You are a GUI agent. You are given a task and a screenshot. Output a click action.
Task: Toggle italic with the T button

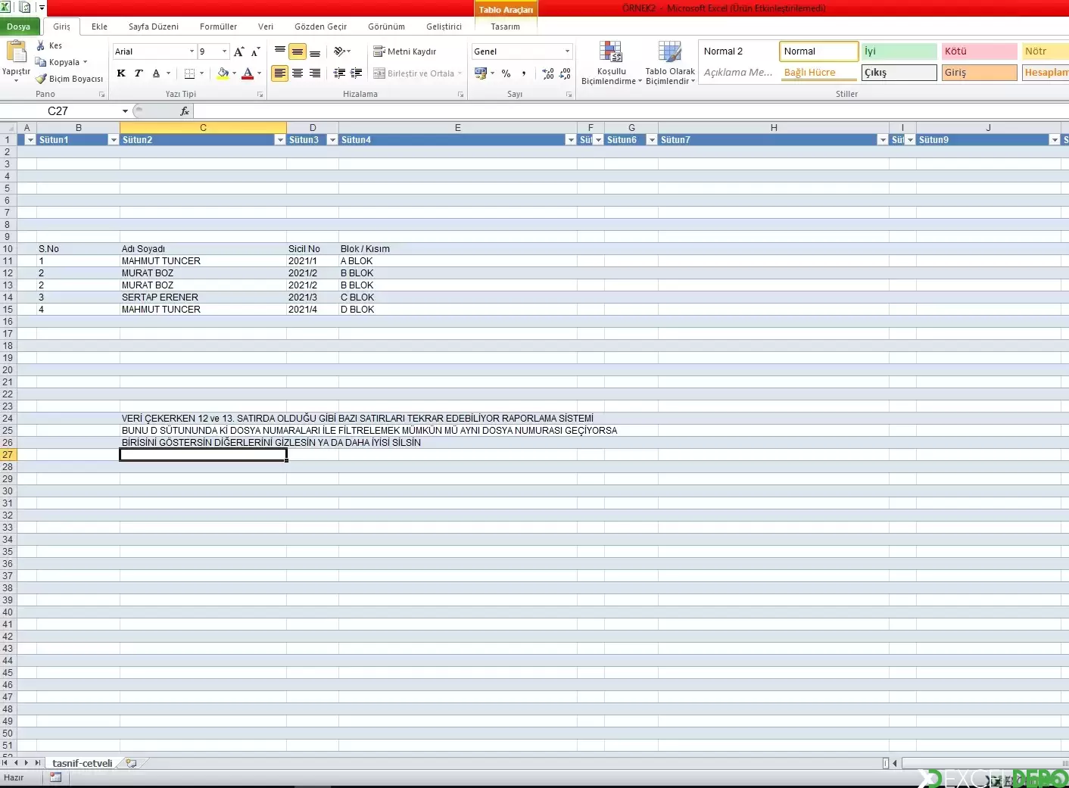coord(139,73)
